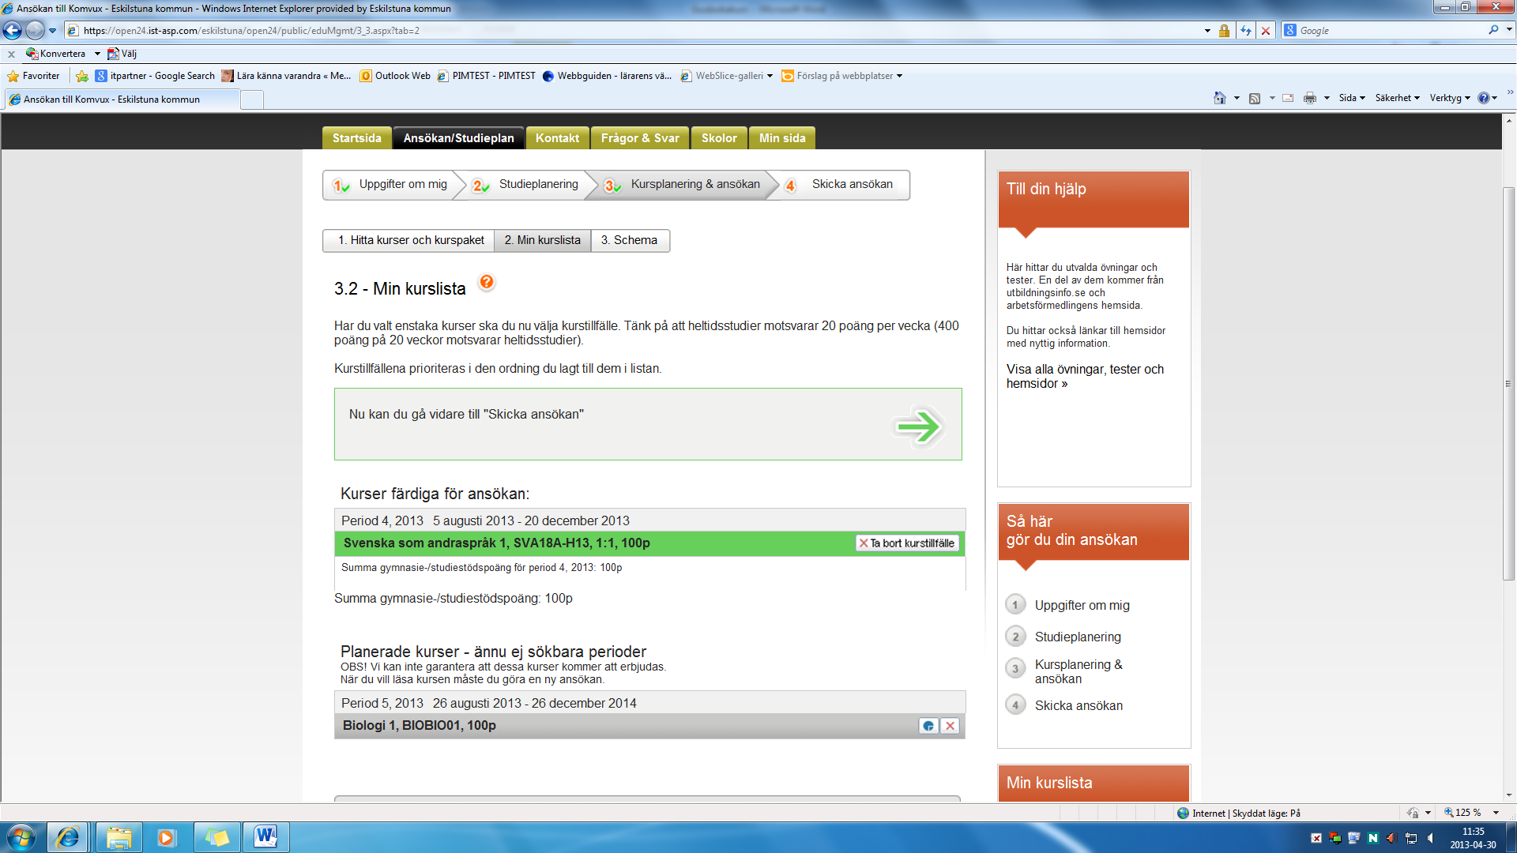The height and width of the screenshot is (853, 1517).
Task: Expand the WebSlice-galleri dropdown
Action: coord(770,76)
